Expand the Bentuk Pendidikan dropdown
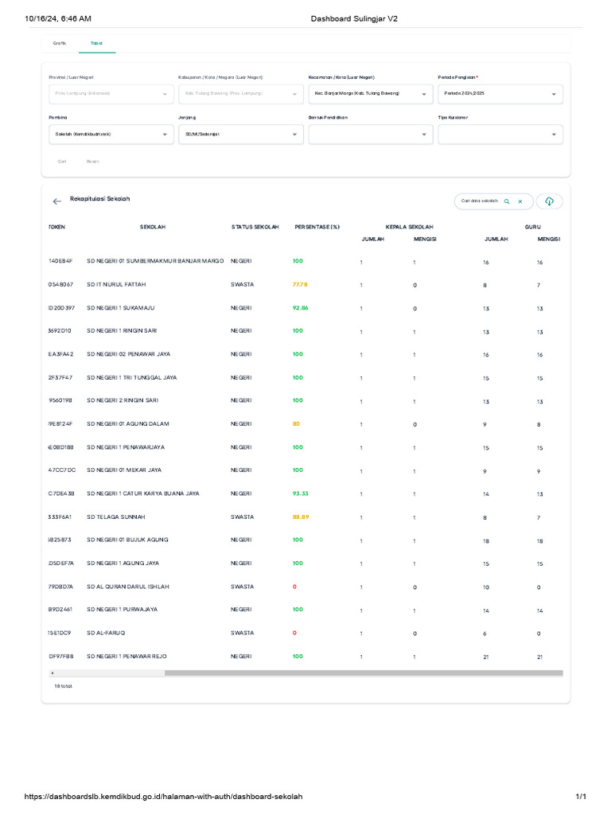This screenshot has height=815, width=611. tap(370, 135)
